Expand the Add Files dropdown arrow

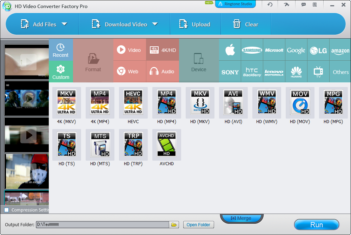point(65,24)
